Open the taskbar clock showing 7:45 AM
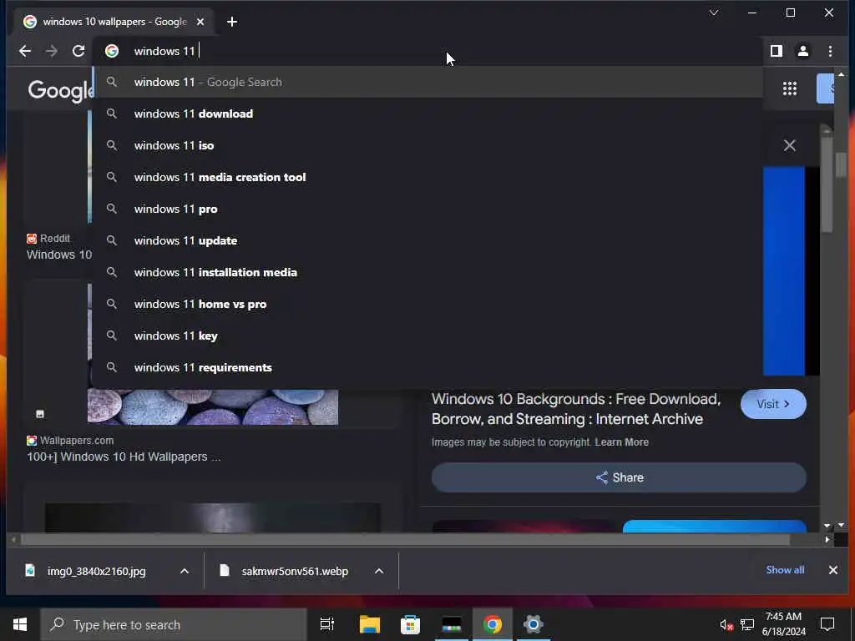Viewport: 855px width, 641px height. (x=783, y=624)
